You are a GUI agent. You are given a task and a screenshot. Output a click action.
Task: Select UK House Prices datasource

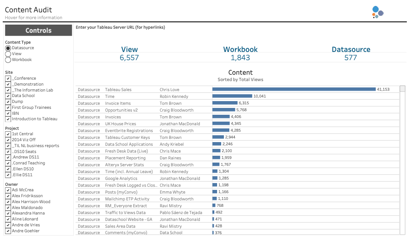[121, 124]
